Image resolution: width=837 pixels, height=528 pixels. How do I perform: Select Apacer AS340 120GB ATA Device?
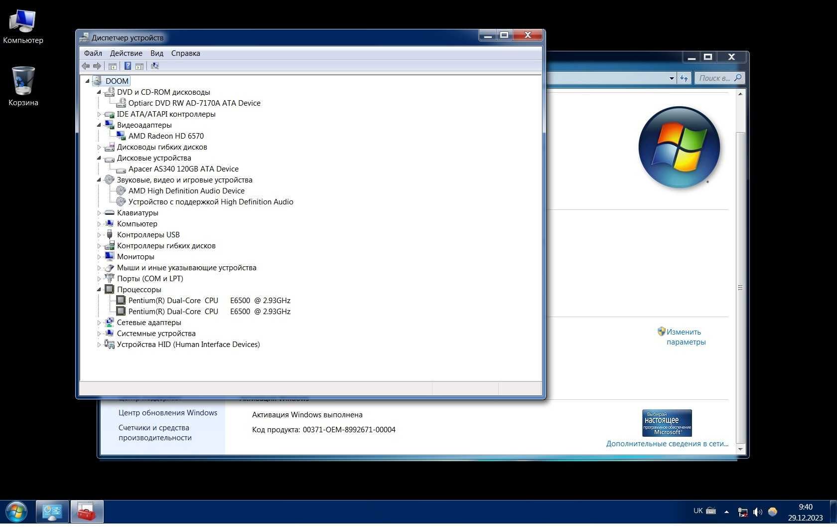(x=183, y=169)
